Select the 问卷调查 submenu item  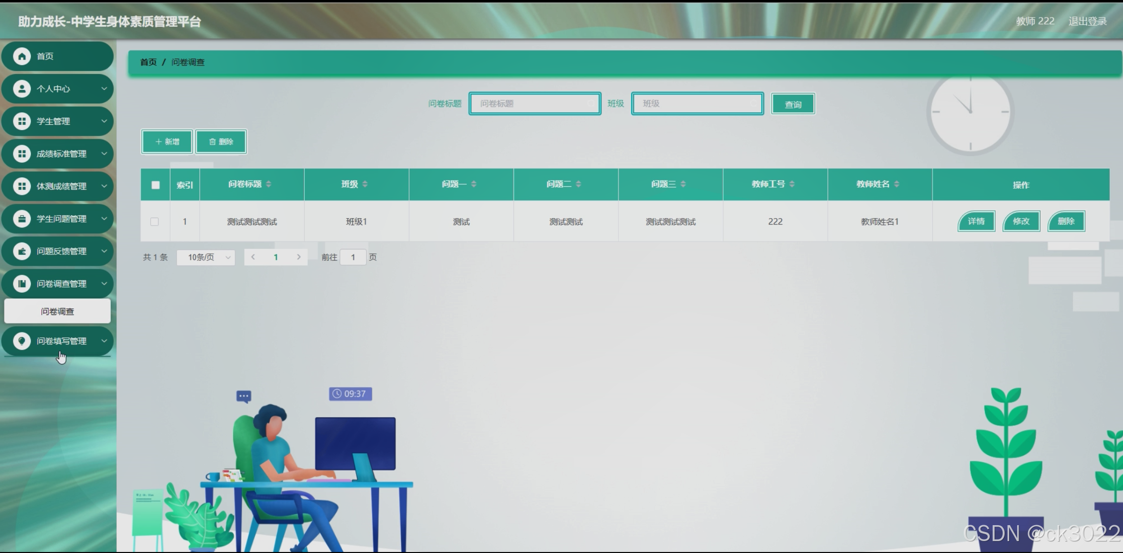click(57, 312)
